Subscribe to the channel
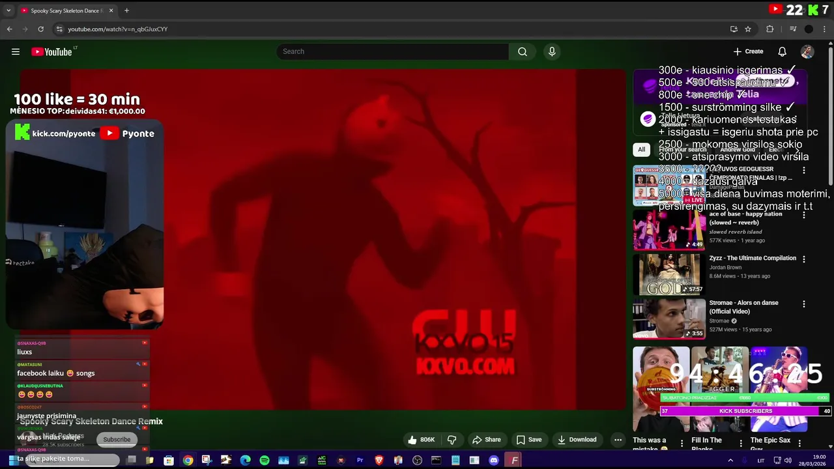834x469 pixels. point(117,440)
